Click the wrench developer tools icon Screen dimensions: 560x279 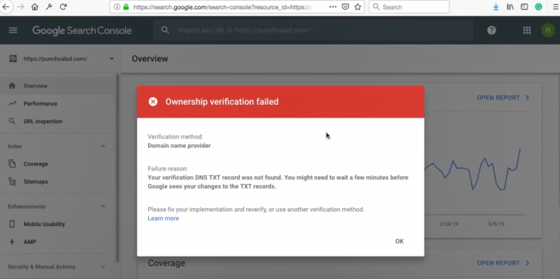click(49, 7)
